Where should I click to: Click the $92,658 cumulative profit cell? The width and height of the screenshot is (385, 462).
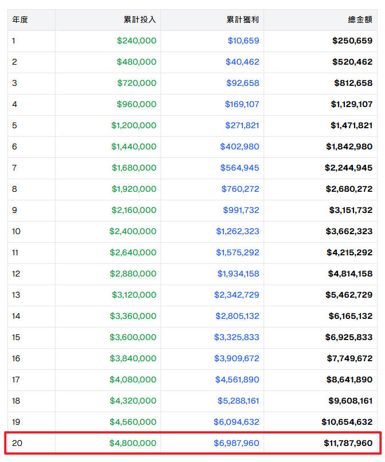click(x=242, y=83)
